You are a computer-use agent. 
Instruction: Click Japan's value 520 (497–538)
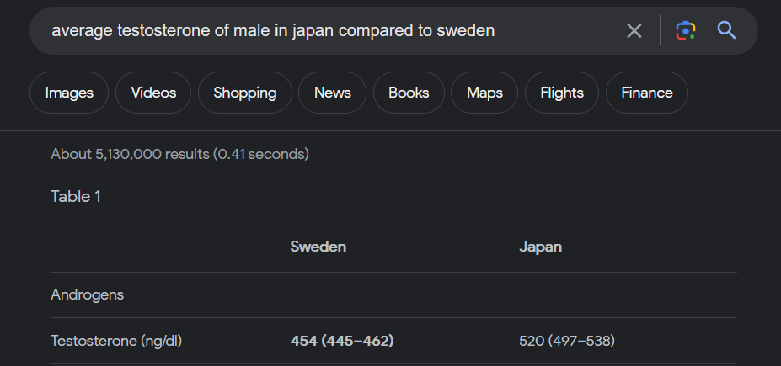567,341
